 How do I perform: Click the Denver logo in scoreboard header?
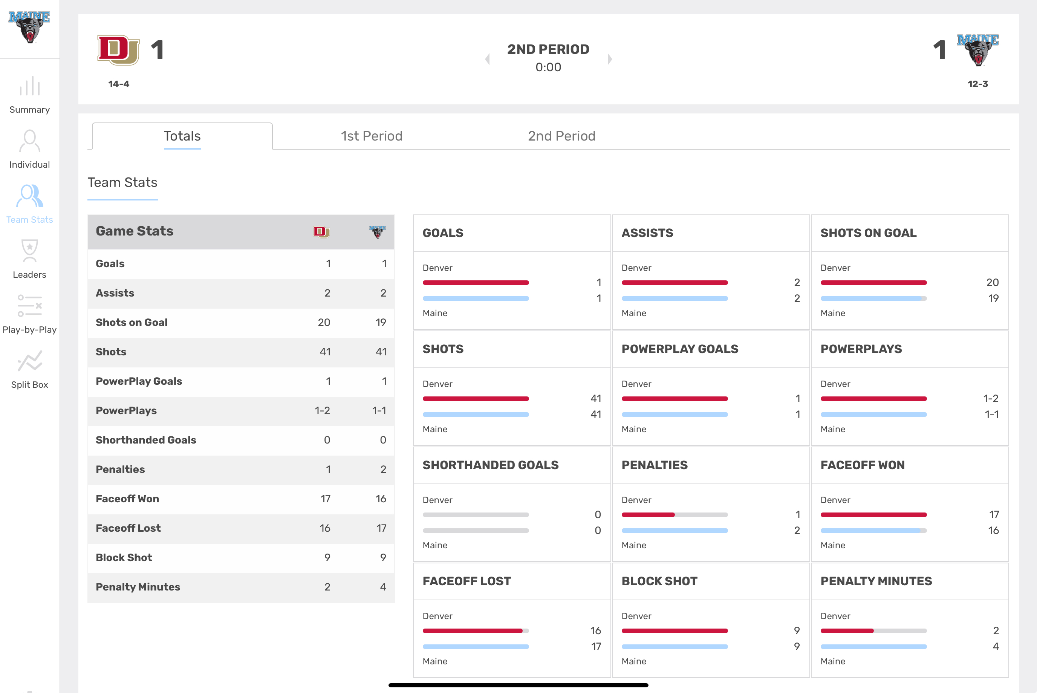coord(118,50)
